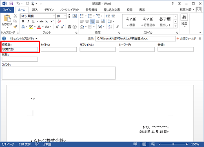Open the font name dropdown MS 明朝

38,16
